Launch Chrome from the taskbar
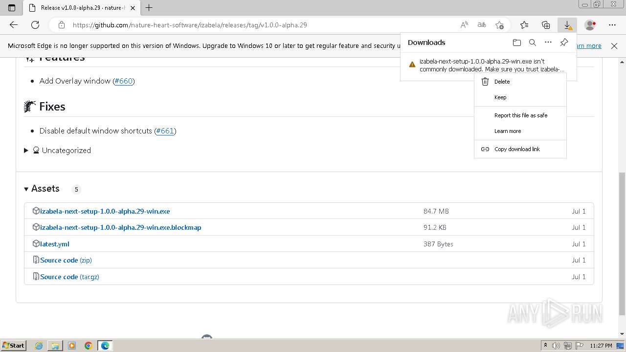Image resolution: width=626 pixels, height=352 pixels. coord(88,346)
